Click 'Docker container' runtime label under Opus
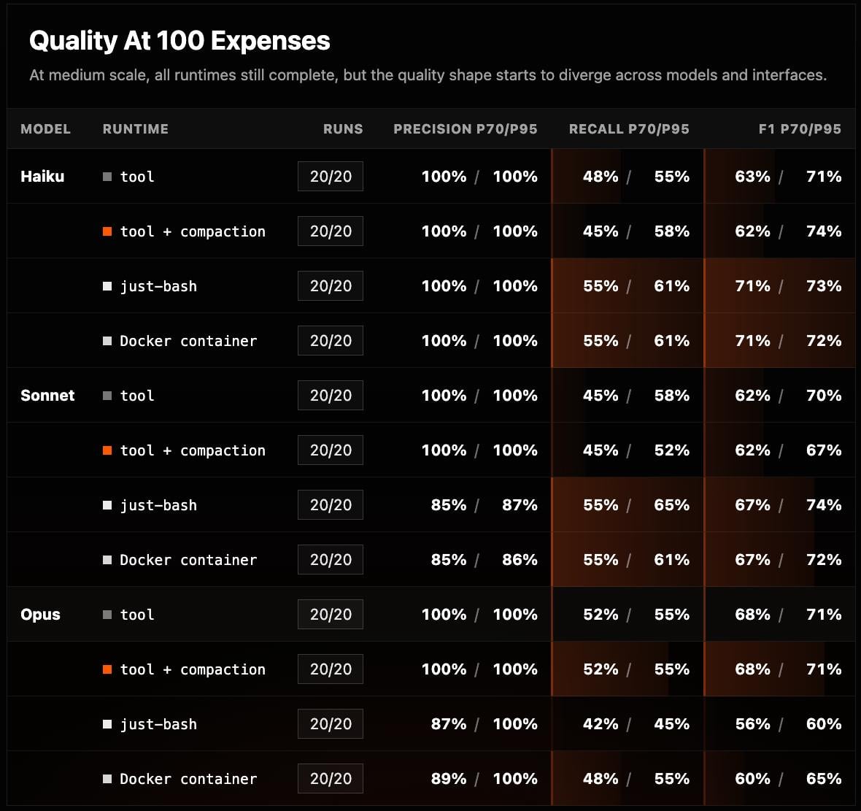This screenshot has width=861, height=811. tap(188, 779)
